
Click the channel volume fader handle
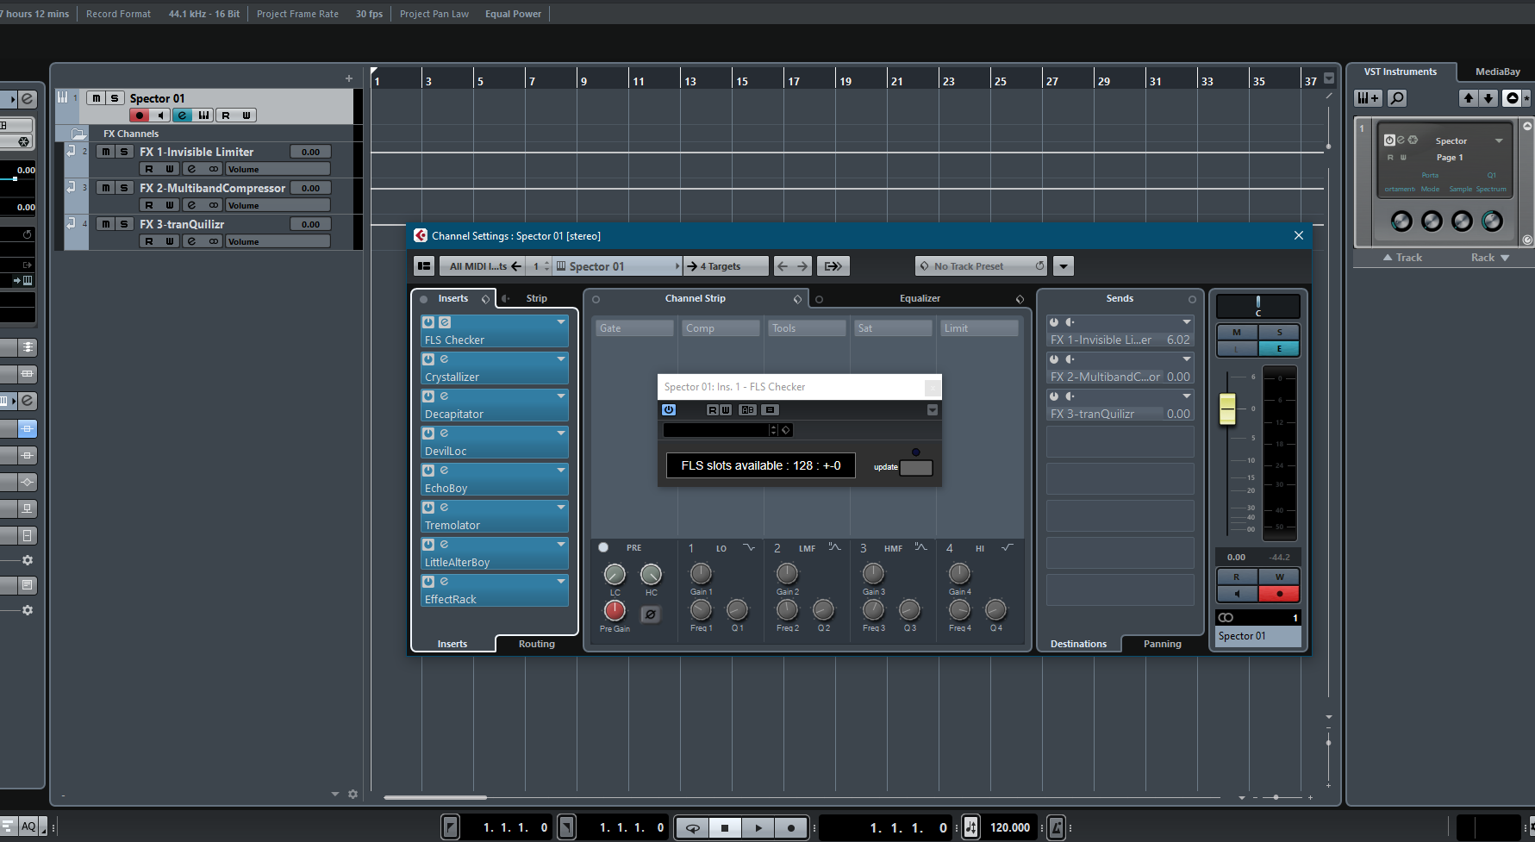coord(1227,409)
